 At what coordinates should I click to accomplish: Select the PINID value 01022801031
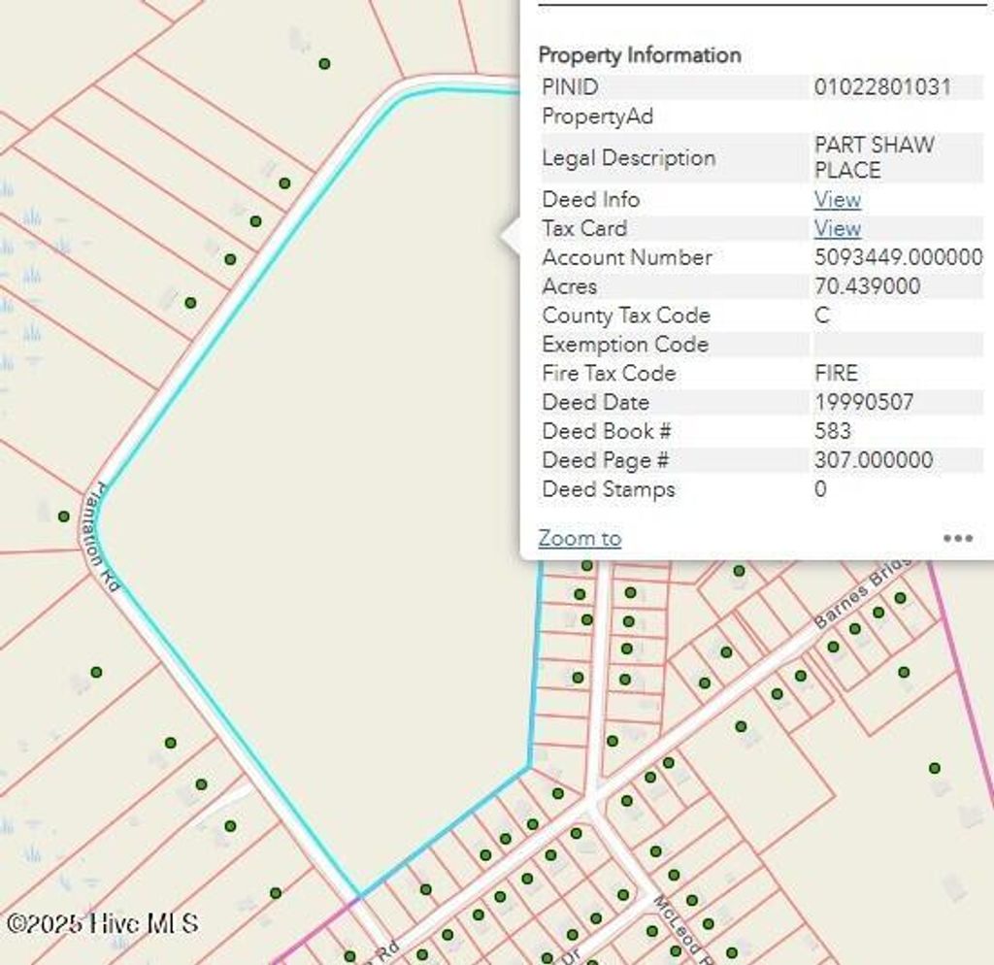point(884,87)
